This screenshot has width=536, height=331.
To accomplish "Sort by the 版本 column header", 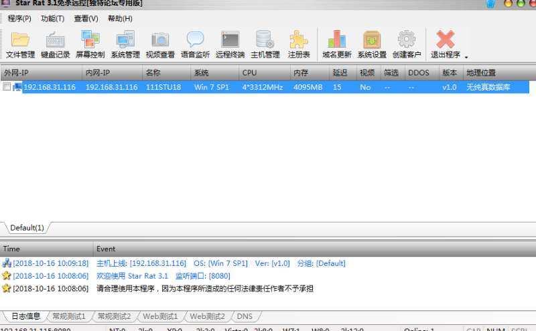I will pos(451,72).
